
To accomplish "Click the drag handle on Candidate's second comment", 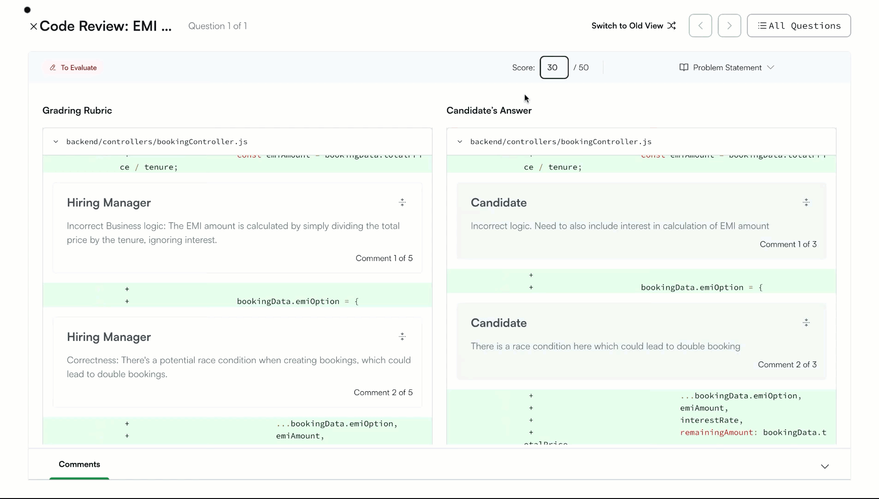I will click(x=806, y=322).
